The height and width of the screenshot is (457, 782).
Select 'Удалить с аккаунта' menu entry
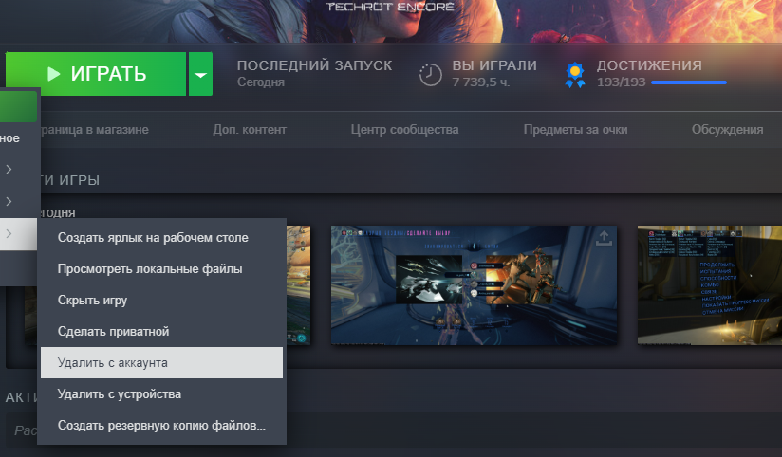pos(161,363)
